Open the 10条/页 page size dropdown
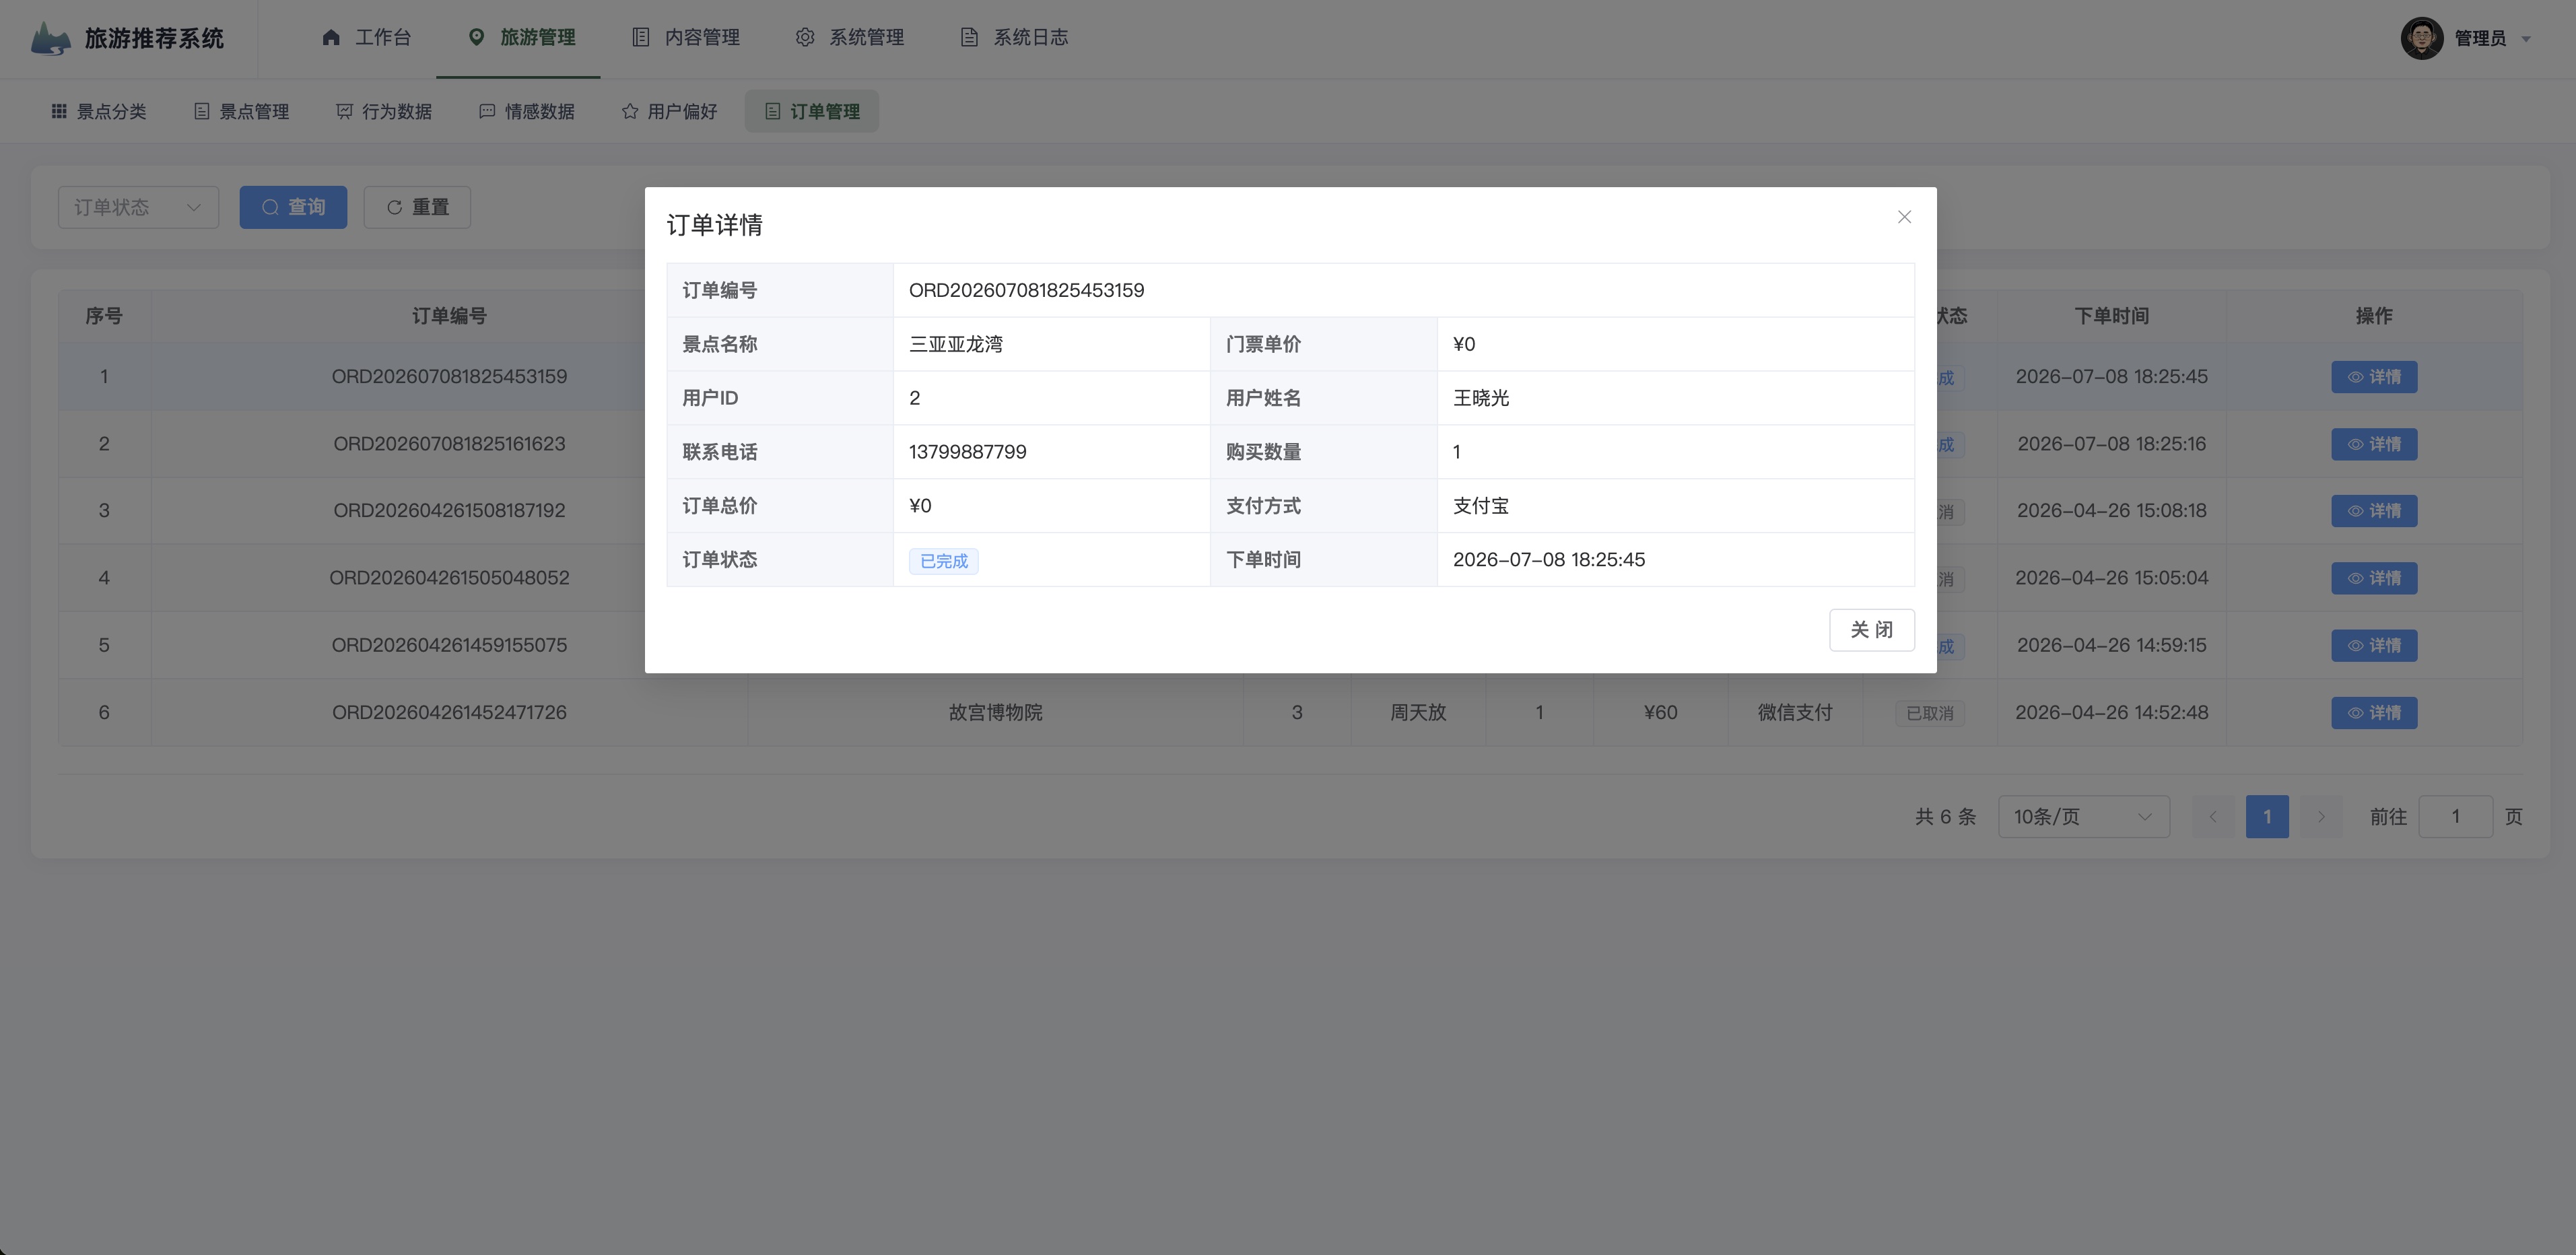Viewport: 2576px width, 1255px height. click(2083, 817)
